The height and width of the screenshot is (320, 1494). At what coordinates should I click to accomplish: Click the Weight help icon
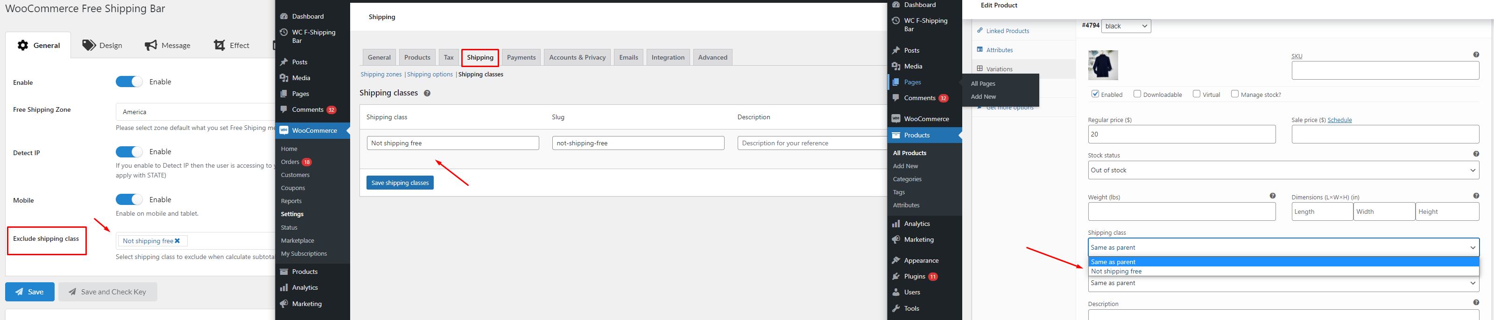tap(1272, 196)
